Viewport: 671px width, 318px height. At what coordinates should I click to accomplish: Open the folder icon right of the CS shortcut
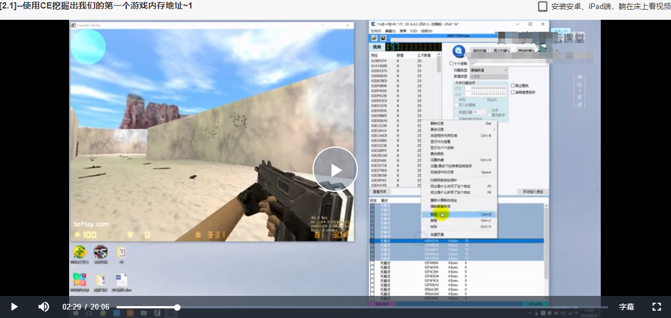tap(121, 252)
